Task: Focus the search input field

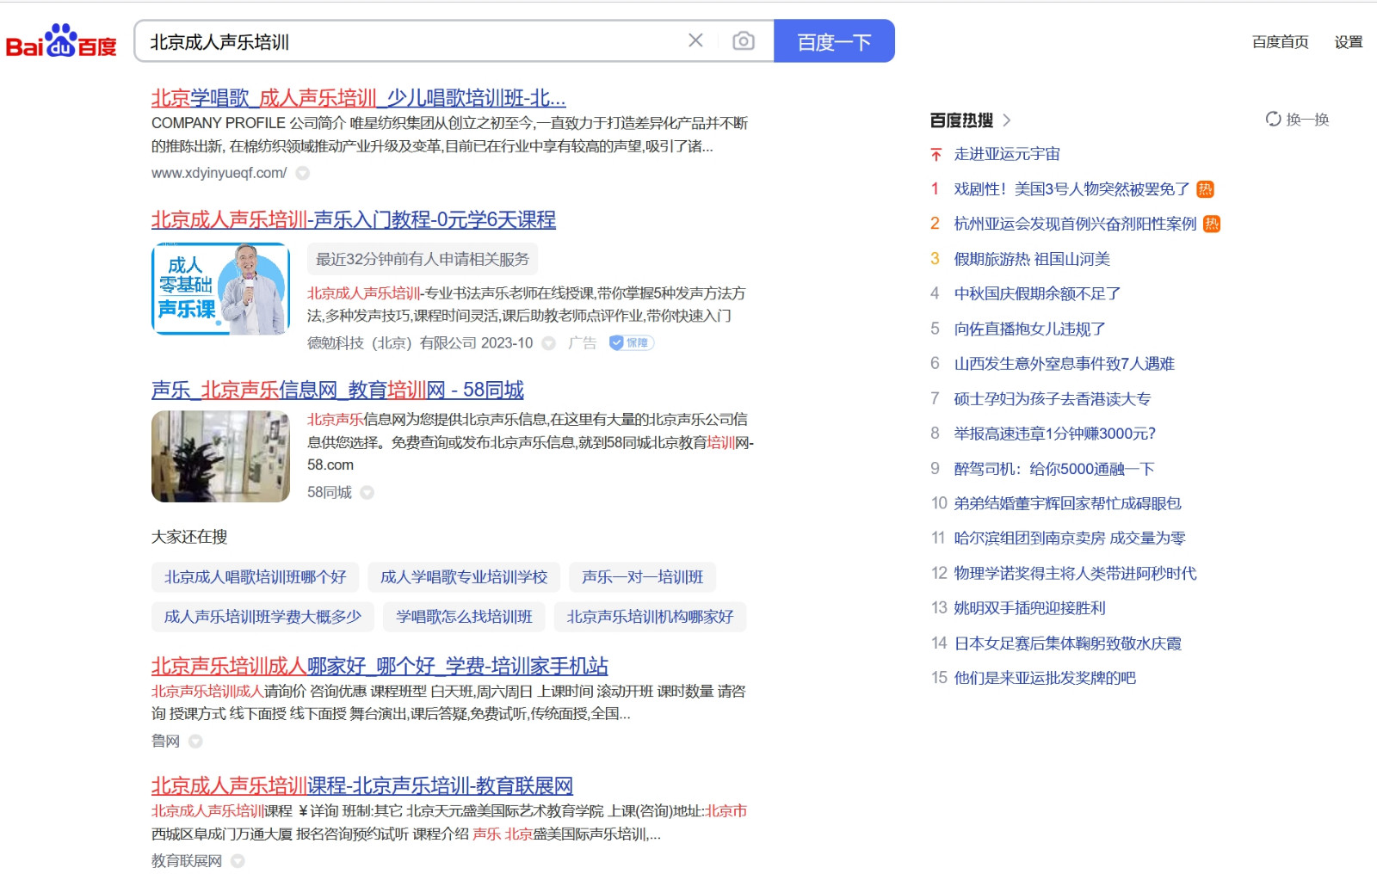Action: [413, 41]
